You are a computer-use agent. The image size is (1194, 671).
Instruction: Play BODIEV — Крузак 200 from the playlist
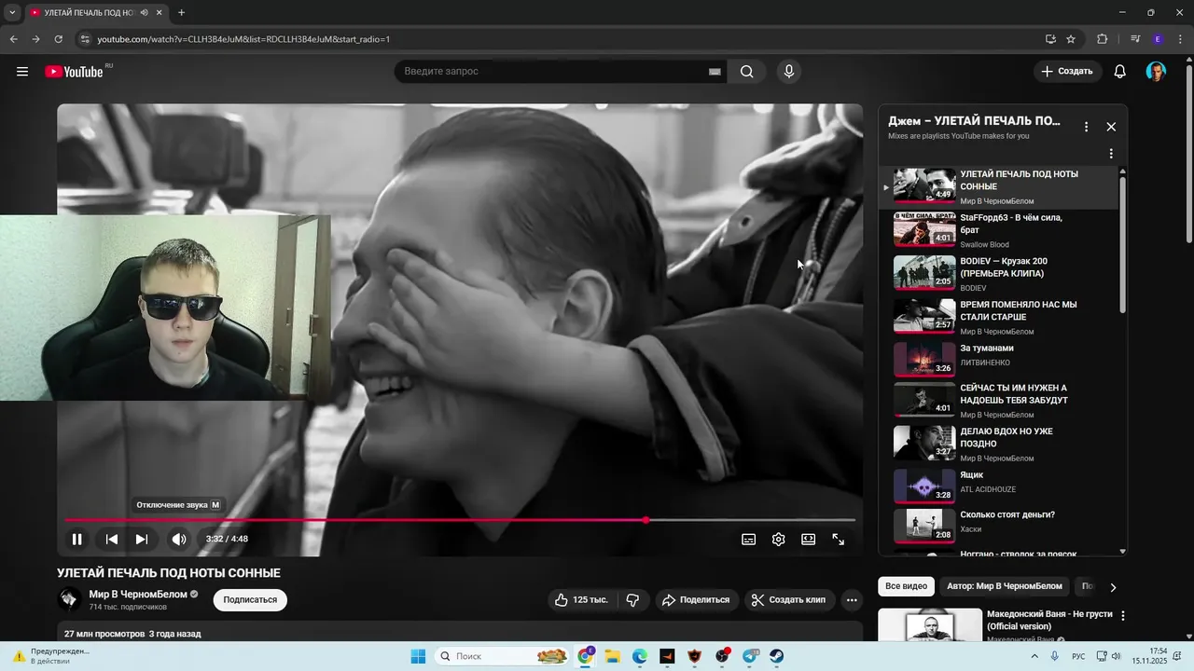[998, 274]
